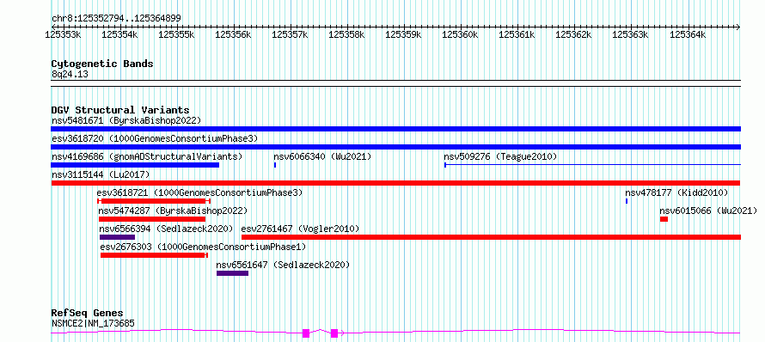Click the 125355k ruler position
This screenshot has width=765, height=342.
coord(176,34)
